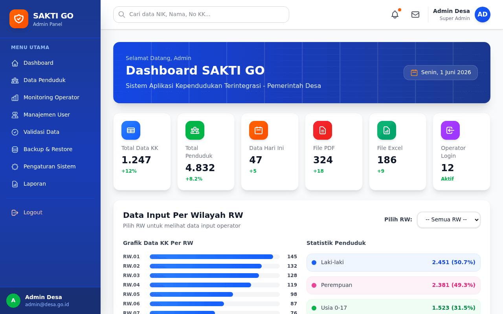Click the RW.02 value 132
Screen dimensions: 503x314
point(292,266)
